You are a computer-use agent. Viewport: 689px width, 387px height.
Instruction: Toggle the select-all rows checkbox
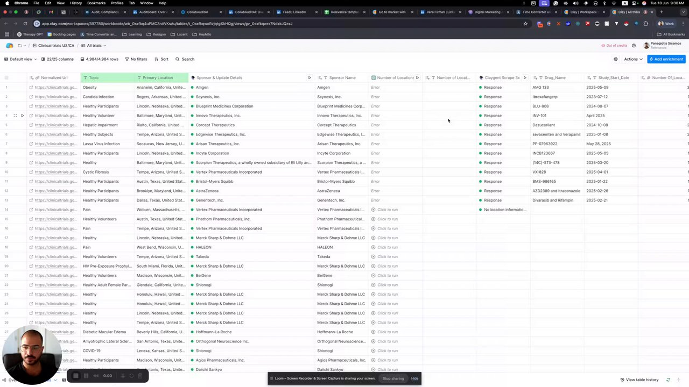(x=6, y=78)
